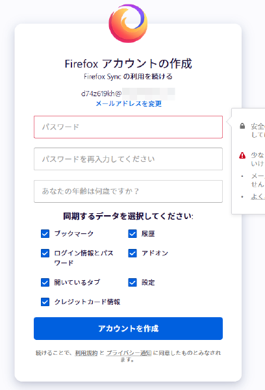
Task: Open the 利用規約 link
Action: coord(86,353)
